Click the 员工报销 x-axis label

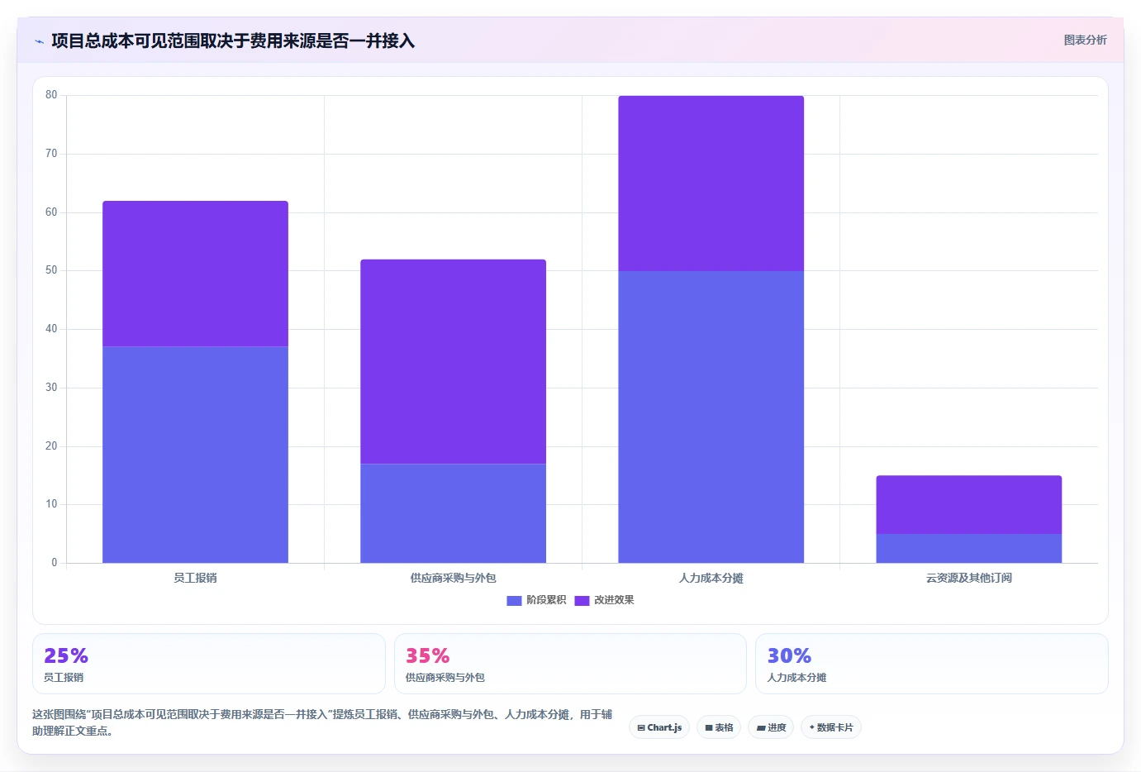pyautogui.click(x=195, y=578)
